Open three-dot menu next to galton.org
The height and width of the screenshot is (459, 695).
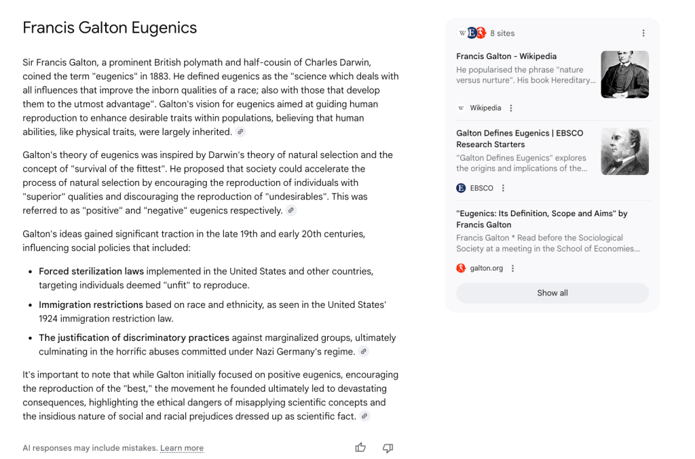pos(512,268)
